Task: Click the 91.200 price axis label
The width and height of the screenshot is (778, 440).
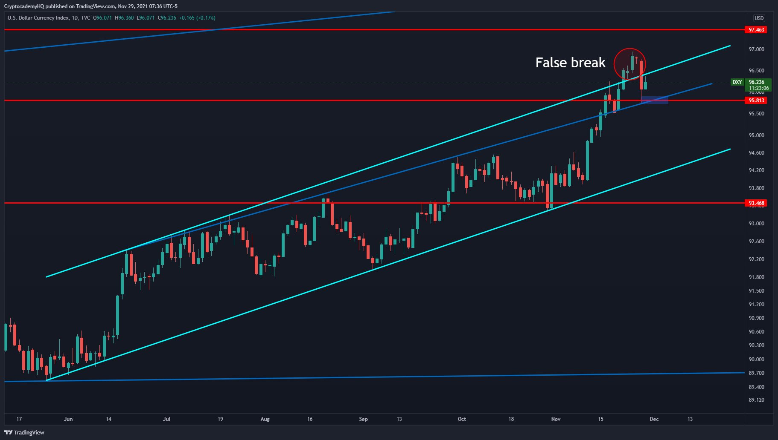Action: coord(756,305)
